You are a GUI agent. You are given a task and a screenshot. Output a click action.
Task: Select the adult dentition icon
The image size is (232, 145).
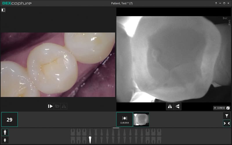(5, 132)
